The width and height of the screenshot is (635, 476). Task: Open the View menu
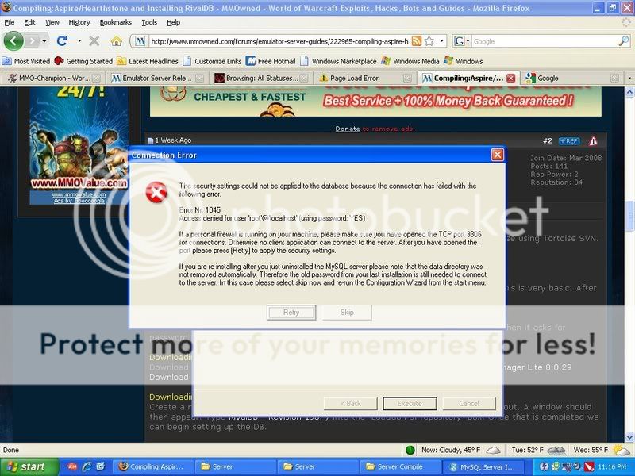click(52, 22)
